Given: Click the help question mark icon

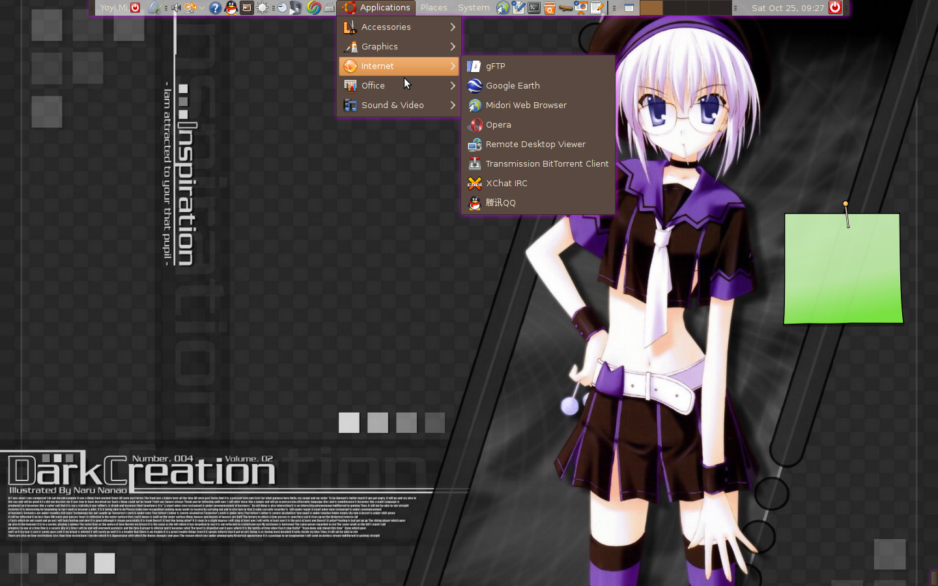Looking at the screenshot, I should [216, 8].
